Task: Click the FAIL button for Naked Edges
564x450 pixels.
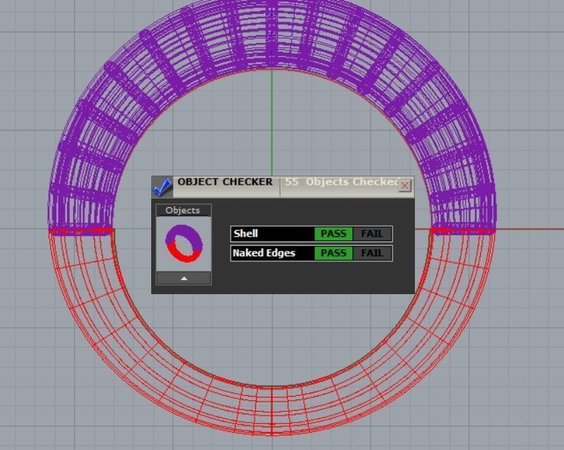Action: click(x=372, y=253)
